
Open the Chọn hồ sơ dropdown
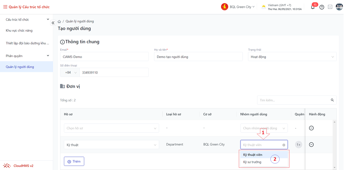coord(111,128)
